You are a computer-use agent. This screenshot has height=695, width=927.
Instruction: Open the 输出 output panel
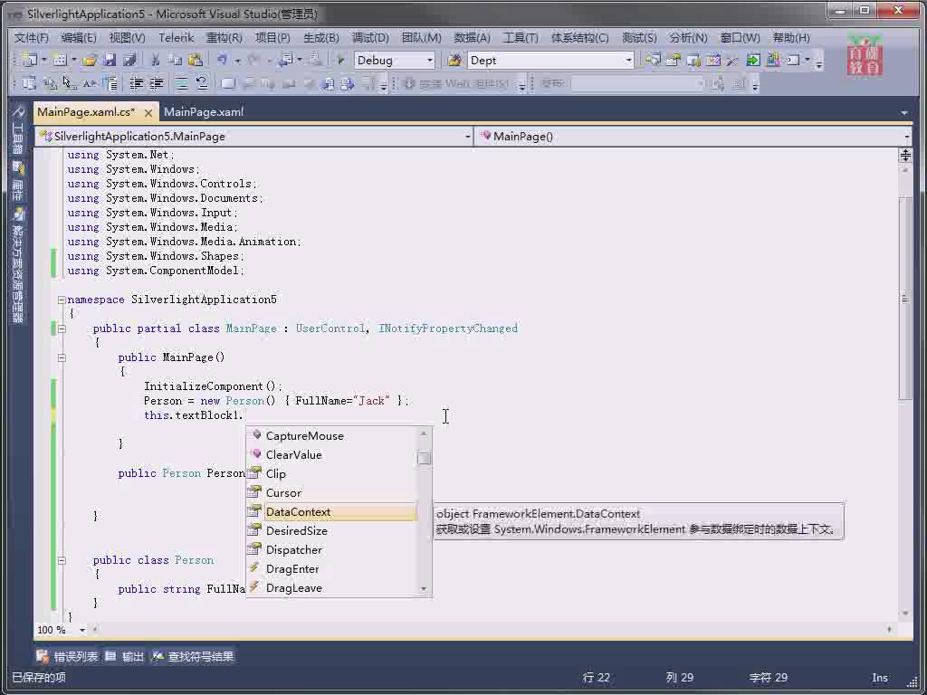(x=125, y=657)
